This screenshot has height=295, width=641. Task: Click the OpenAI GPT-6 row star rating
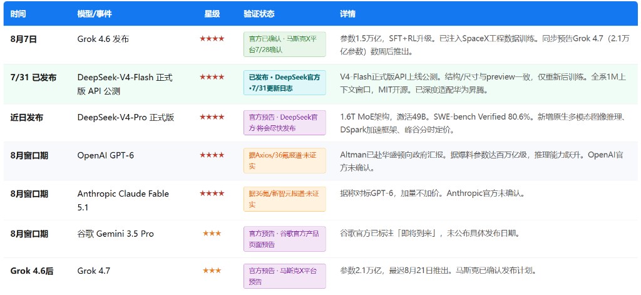(x=212, y=155)
